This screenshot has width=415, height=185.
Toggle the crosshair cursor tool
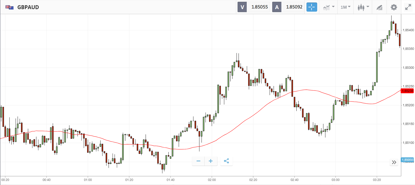click(312, 7)
